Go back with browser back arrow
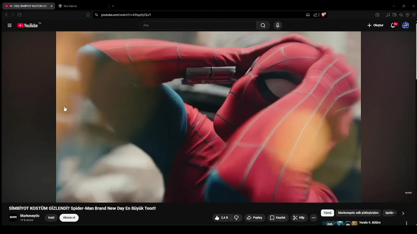This screenshot has height=234, width=417. click(x=7, y=15)
